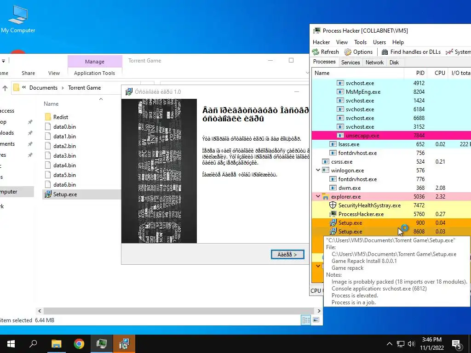Click the dwm.exe process icon
Image resolution: width=471 pixels, height=353 pixels.
pyautogui.click(x=333, y=188)
